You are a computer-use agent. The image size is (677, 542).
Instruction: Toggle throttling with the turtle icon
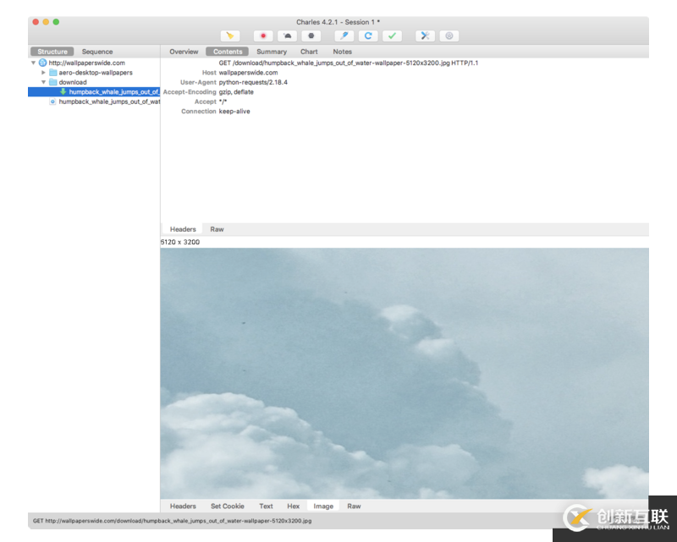coord(287,36)
